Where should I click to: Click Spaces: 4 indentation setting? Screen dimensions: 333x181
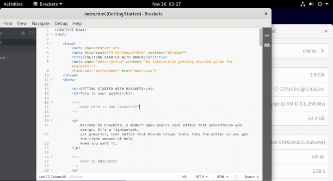(252, 177)
